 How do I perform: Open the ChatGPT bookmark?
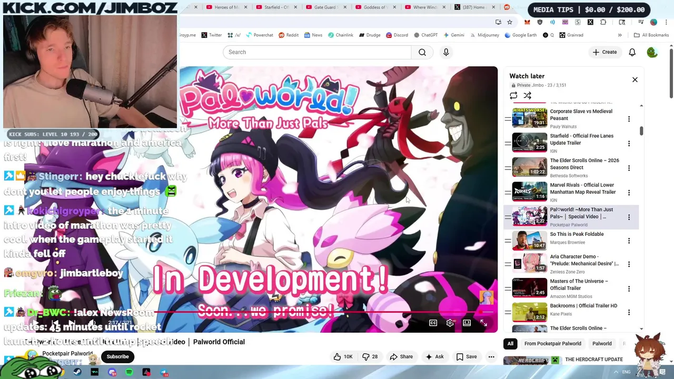[x=425, y=35]
